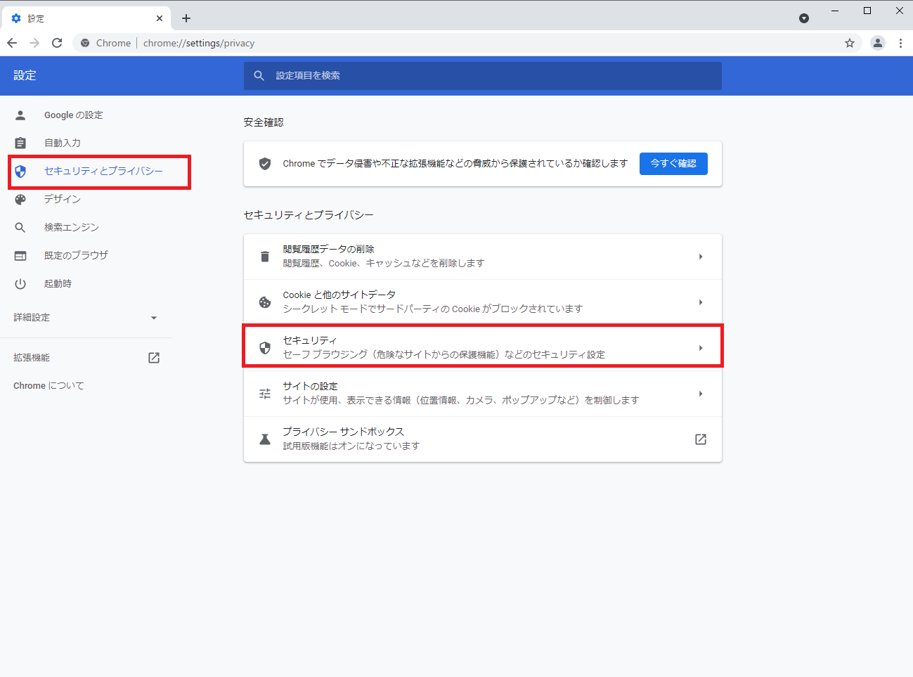This screenshot has width=913, height=677.
Task: Open a new tab with plus button
Action: tap(186, 18)
